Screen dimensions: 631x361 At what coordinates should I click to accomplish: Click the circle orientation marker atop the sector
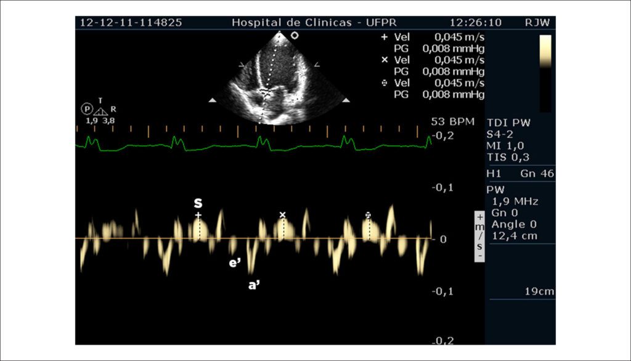click(295, 35)
